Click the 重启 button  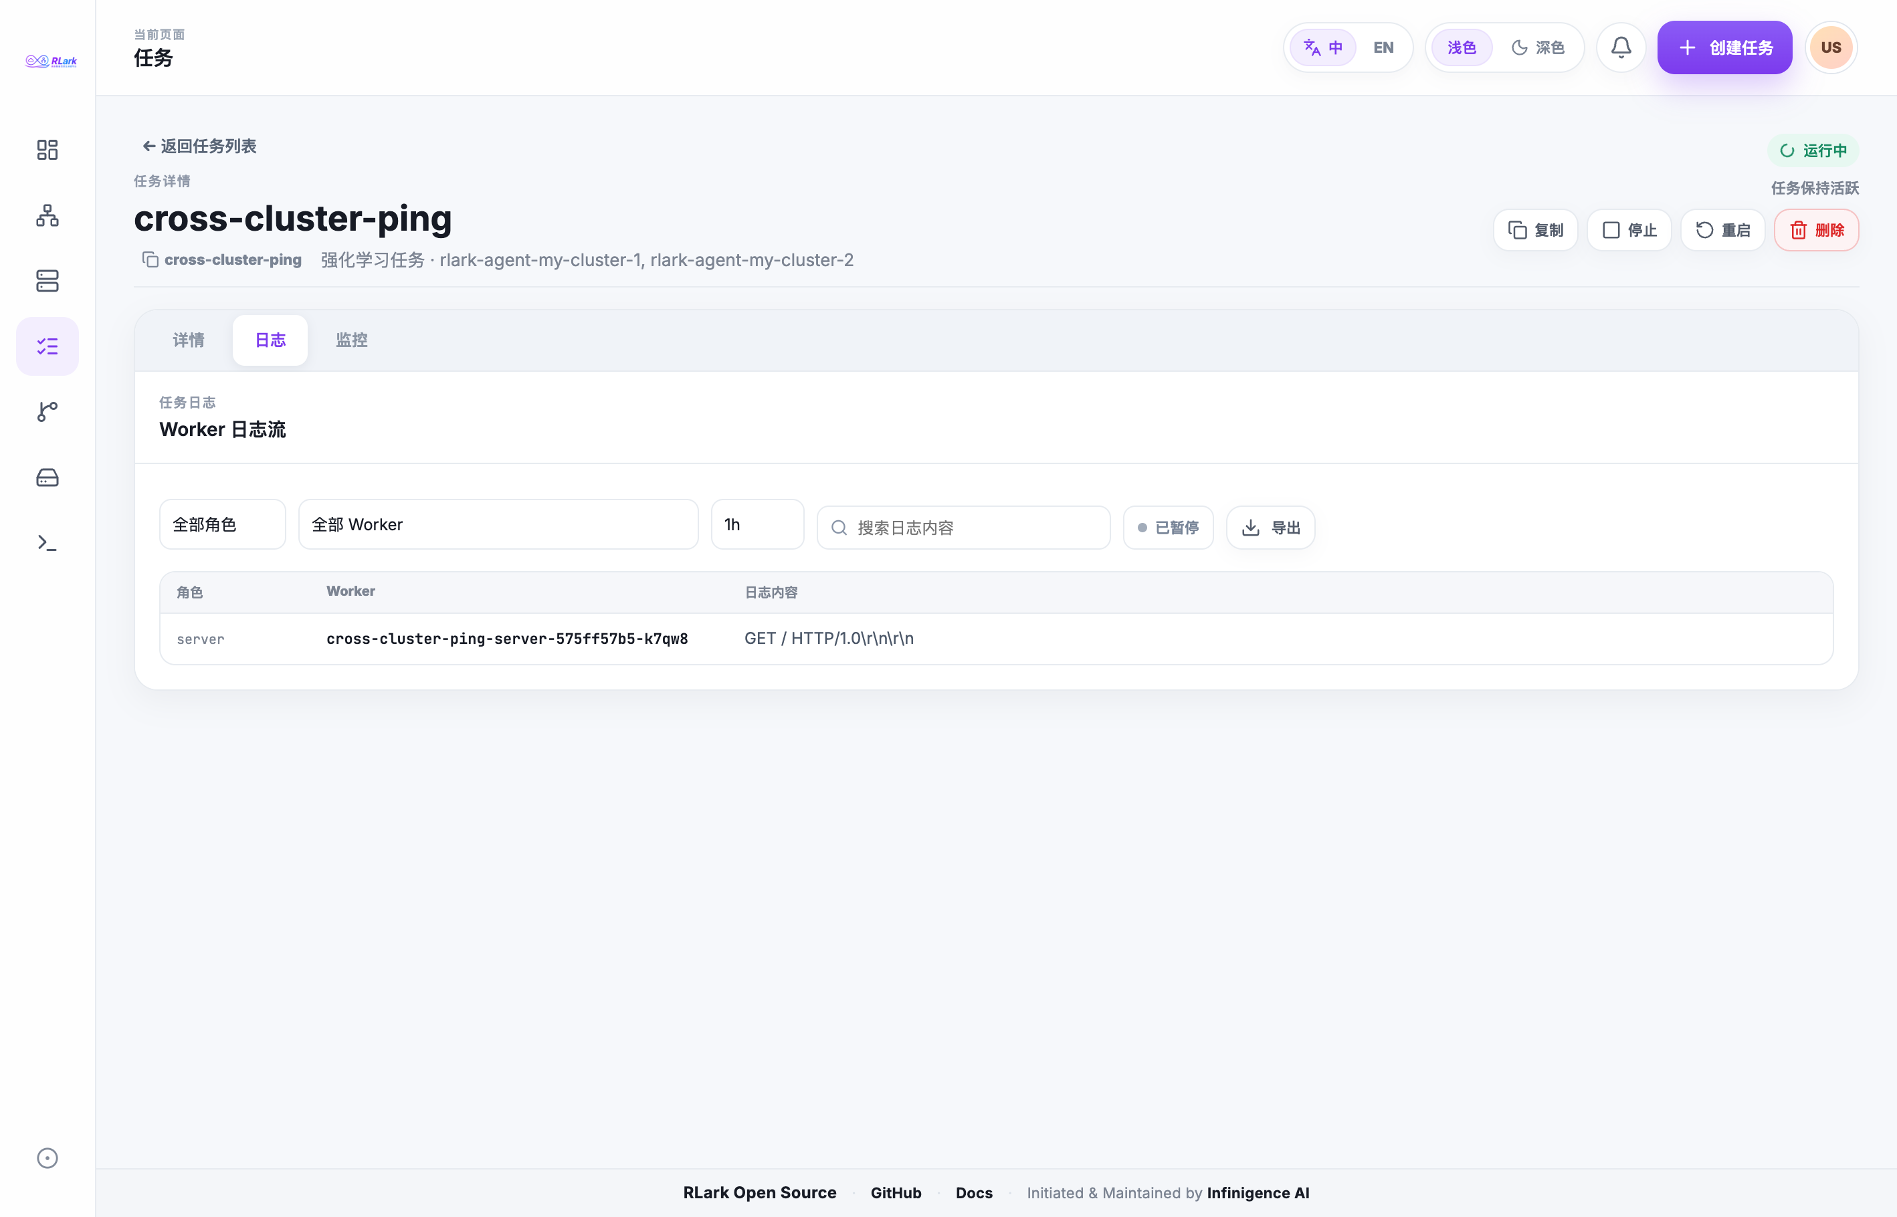1722,230
